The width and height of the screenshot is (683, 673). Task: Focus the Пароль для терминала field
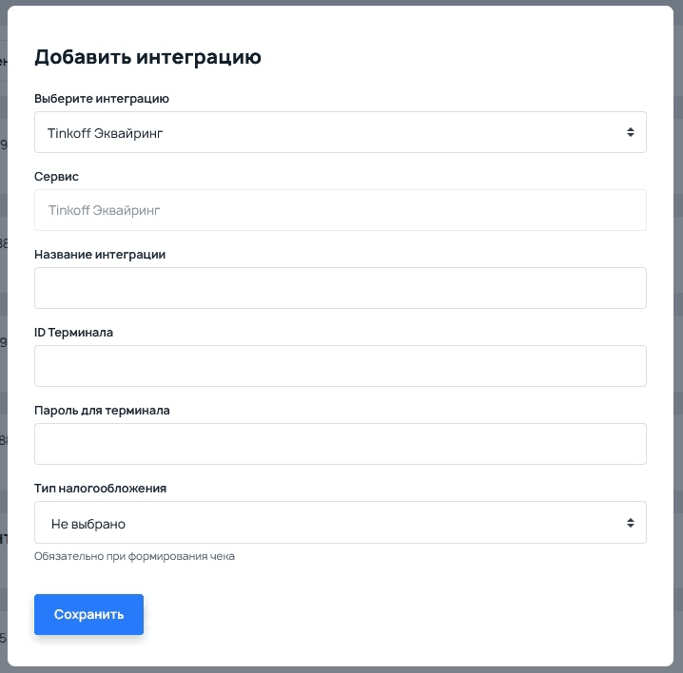click(x=340, y=444)
